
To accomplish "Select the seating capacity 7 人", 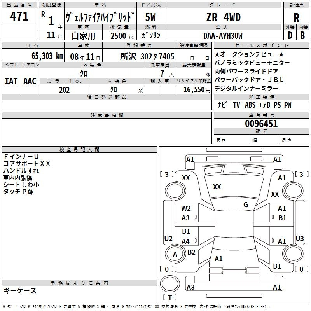I will [167, 73].
